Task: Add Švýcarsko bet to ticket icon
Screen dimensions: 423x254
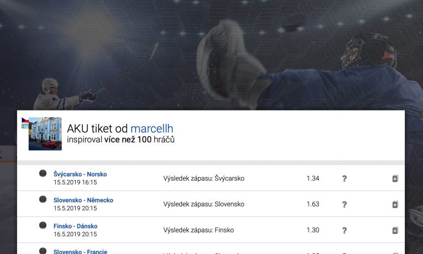Action: click(395, 178)
